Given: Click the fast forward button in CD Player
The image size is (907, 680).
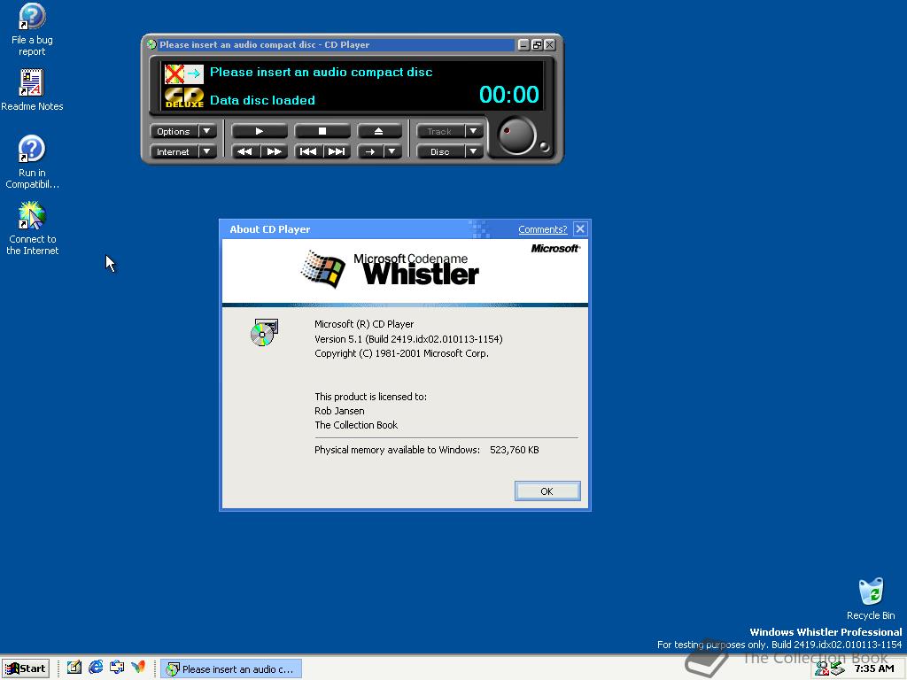Looking at the screenshot, I should click(x=275, y=151).
